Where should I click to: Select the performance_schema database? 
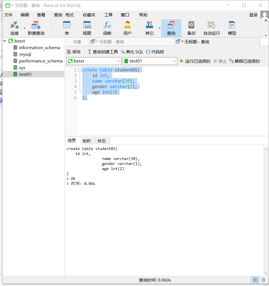click(41, 61)
